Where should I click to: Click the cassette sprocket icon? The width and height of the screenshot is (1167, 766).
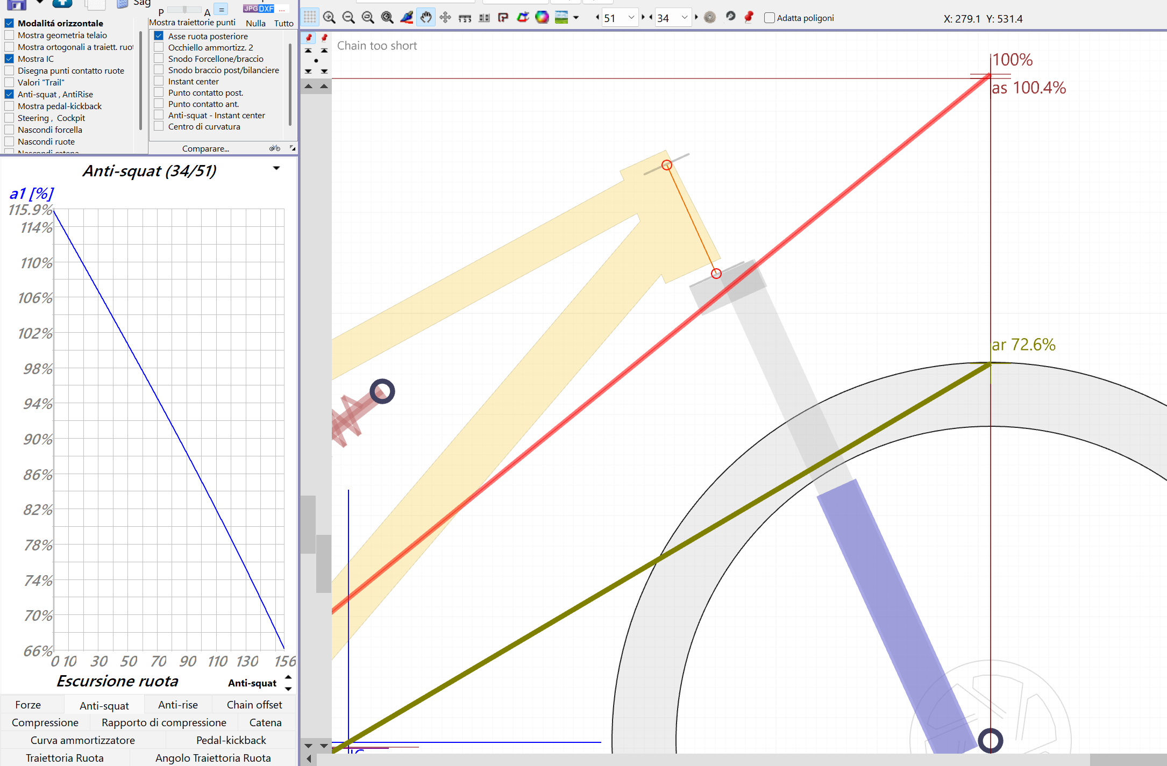(710, 18)
